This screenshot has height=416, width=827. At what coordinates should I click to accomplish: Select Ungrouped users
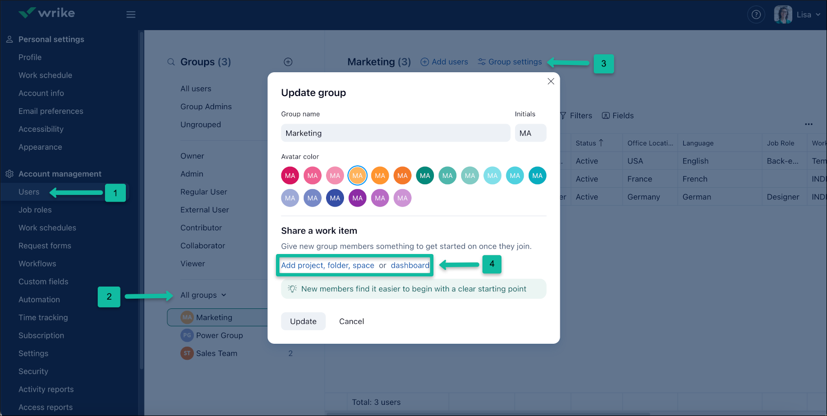click(x=201, y=125)
